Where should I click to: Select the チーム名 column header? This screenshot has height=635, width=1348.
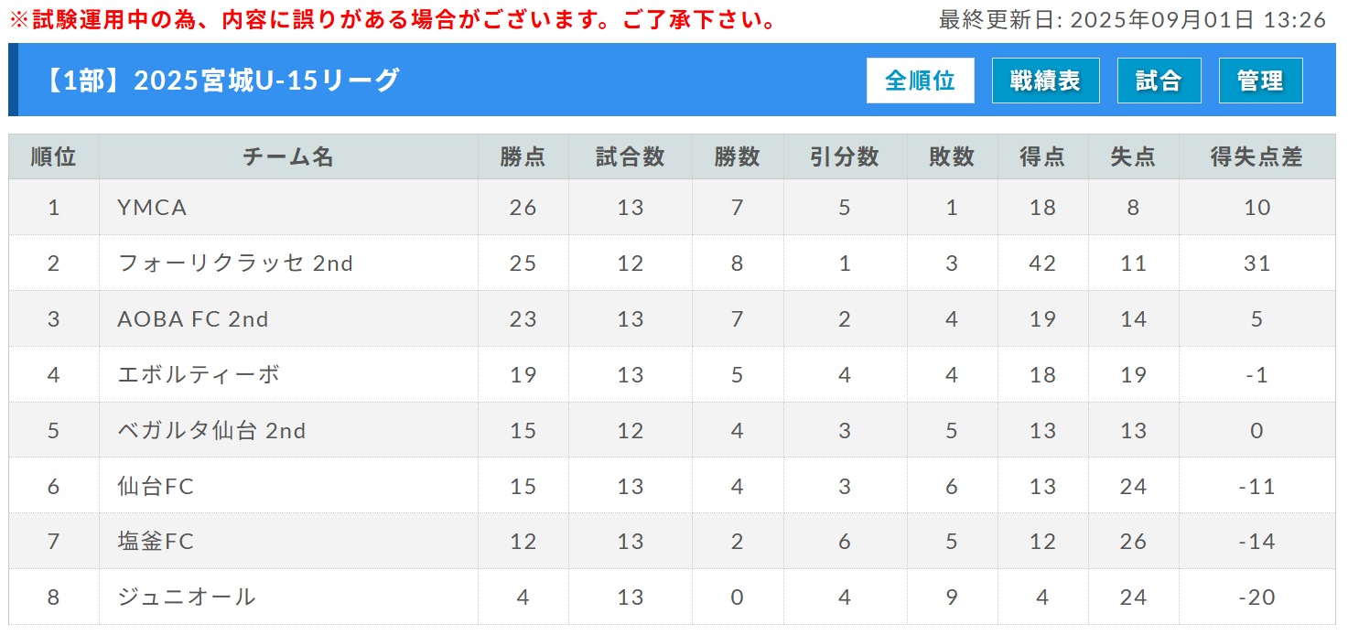point(288,156)
